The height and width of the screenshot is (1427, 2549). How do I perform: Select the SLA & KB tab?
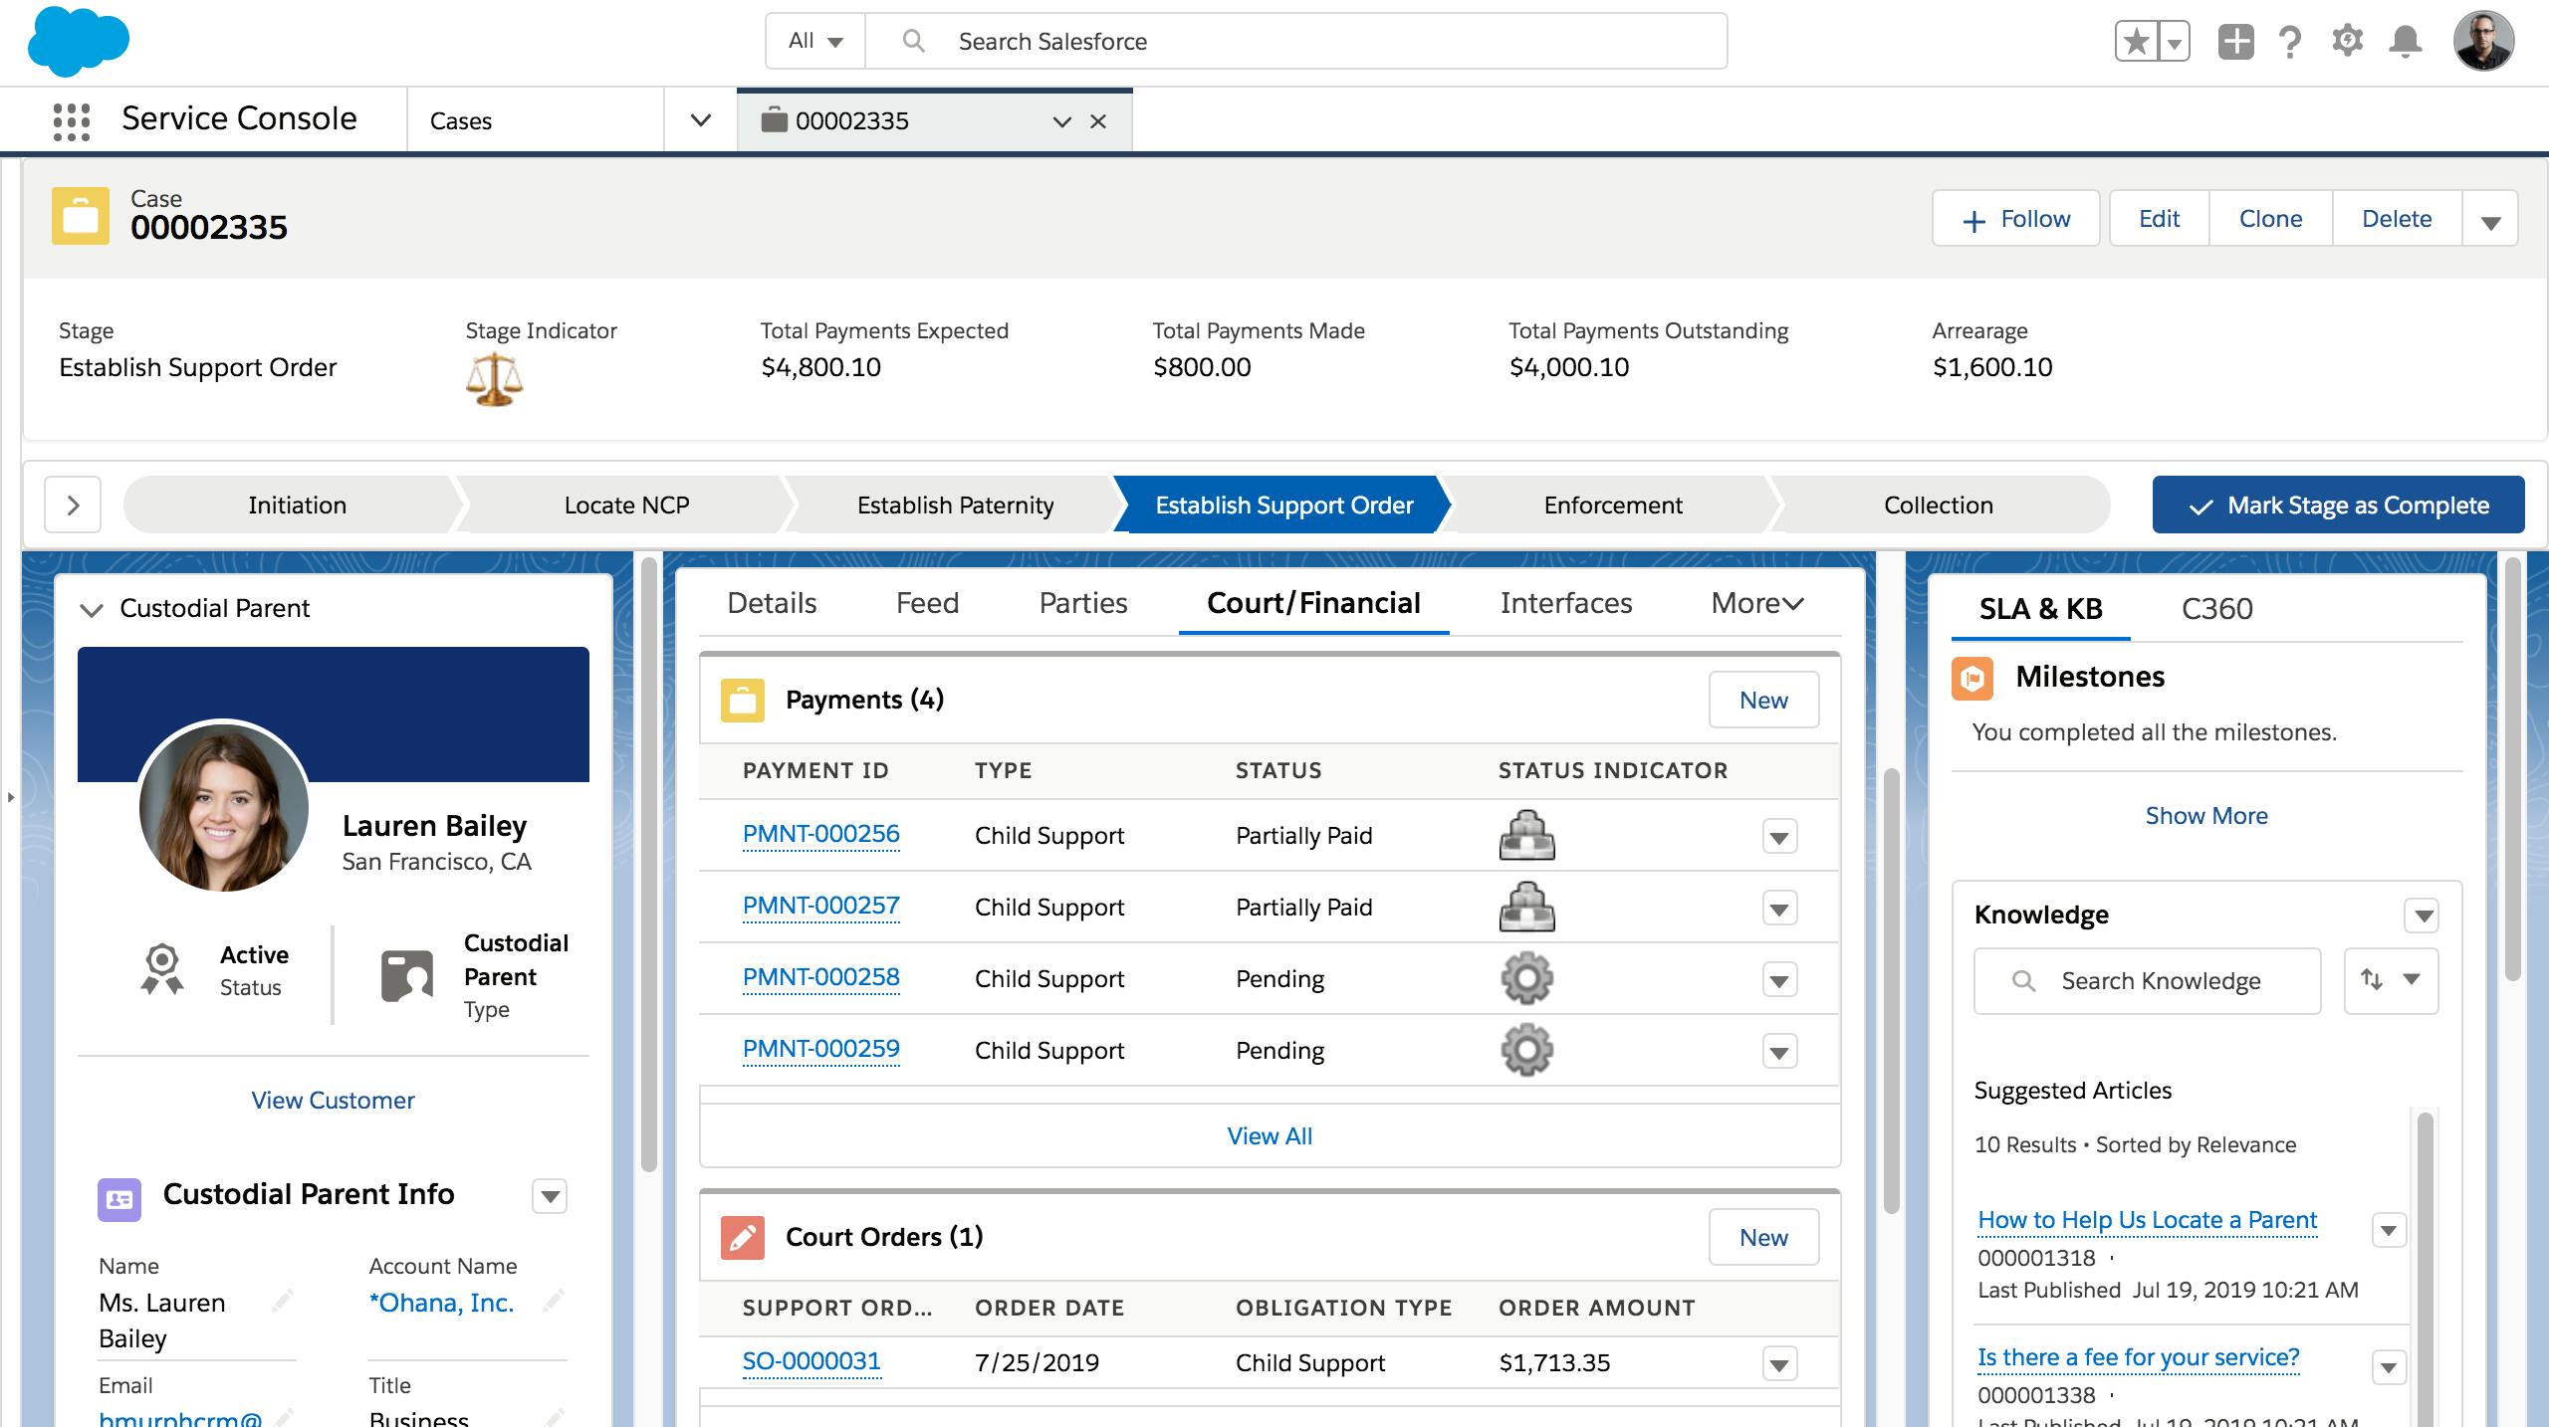click(x=2040, y=608)
